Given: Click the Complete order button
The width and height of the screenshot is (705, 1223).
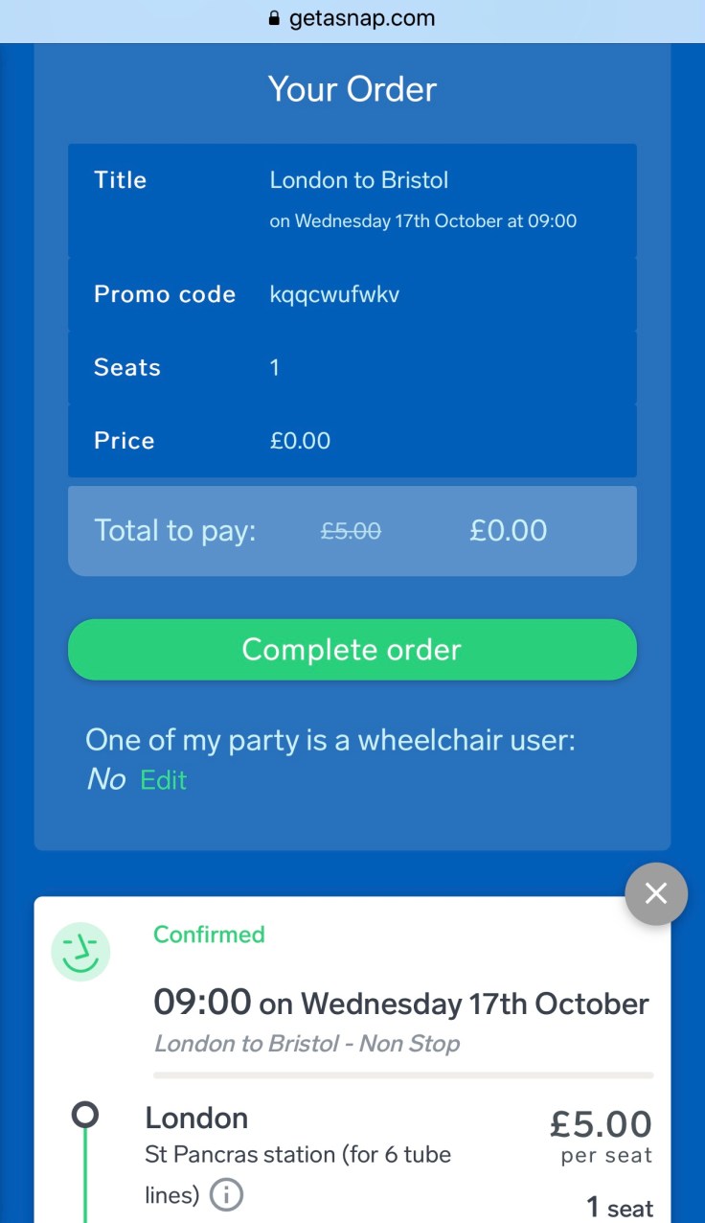Looking at the screenshot, I should click(352, 650).
